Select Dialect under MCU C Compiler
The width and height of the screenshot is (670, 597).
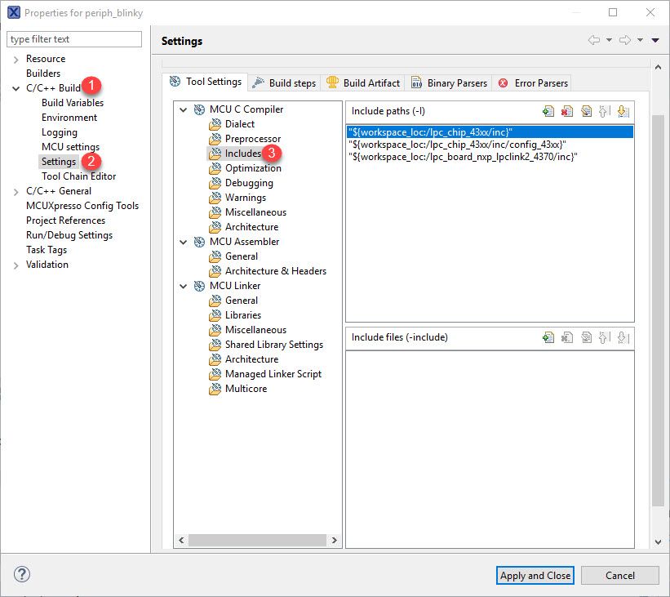240,124
